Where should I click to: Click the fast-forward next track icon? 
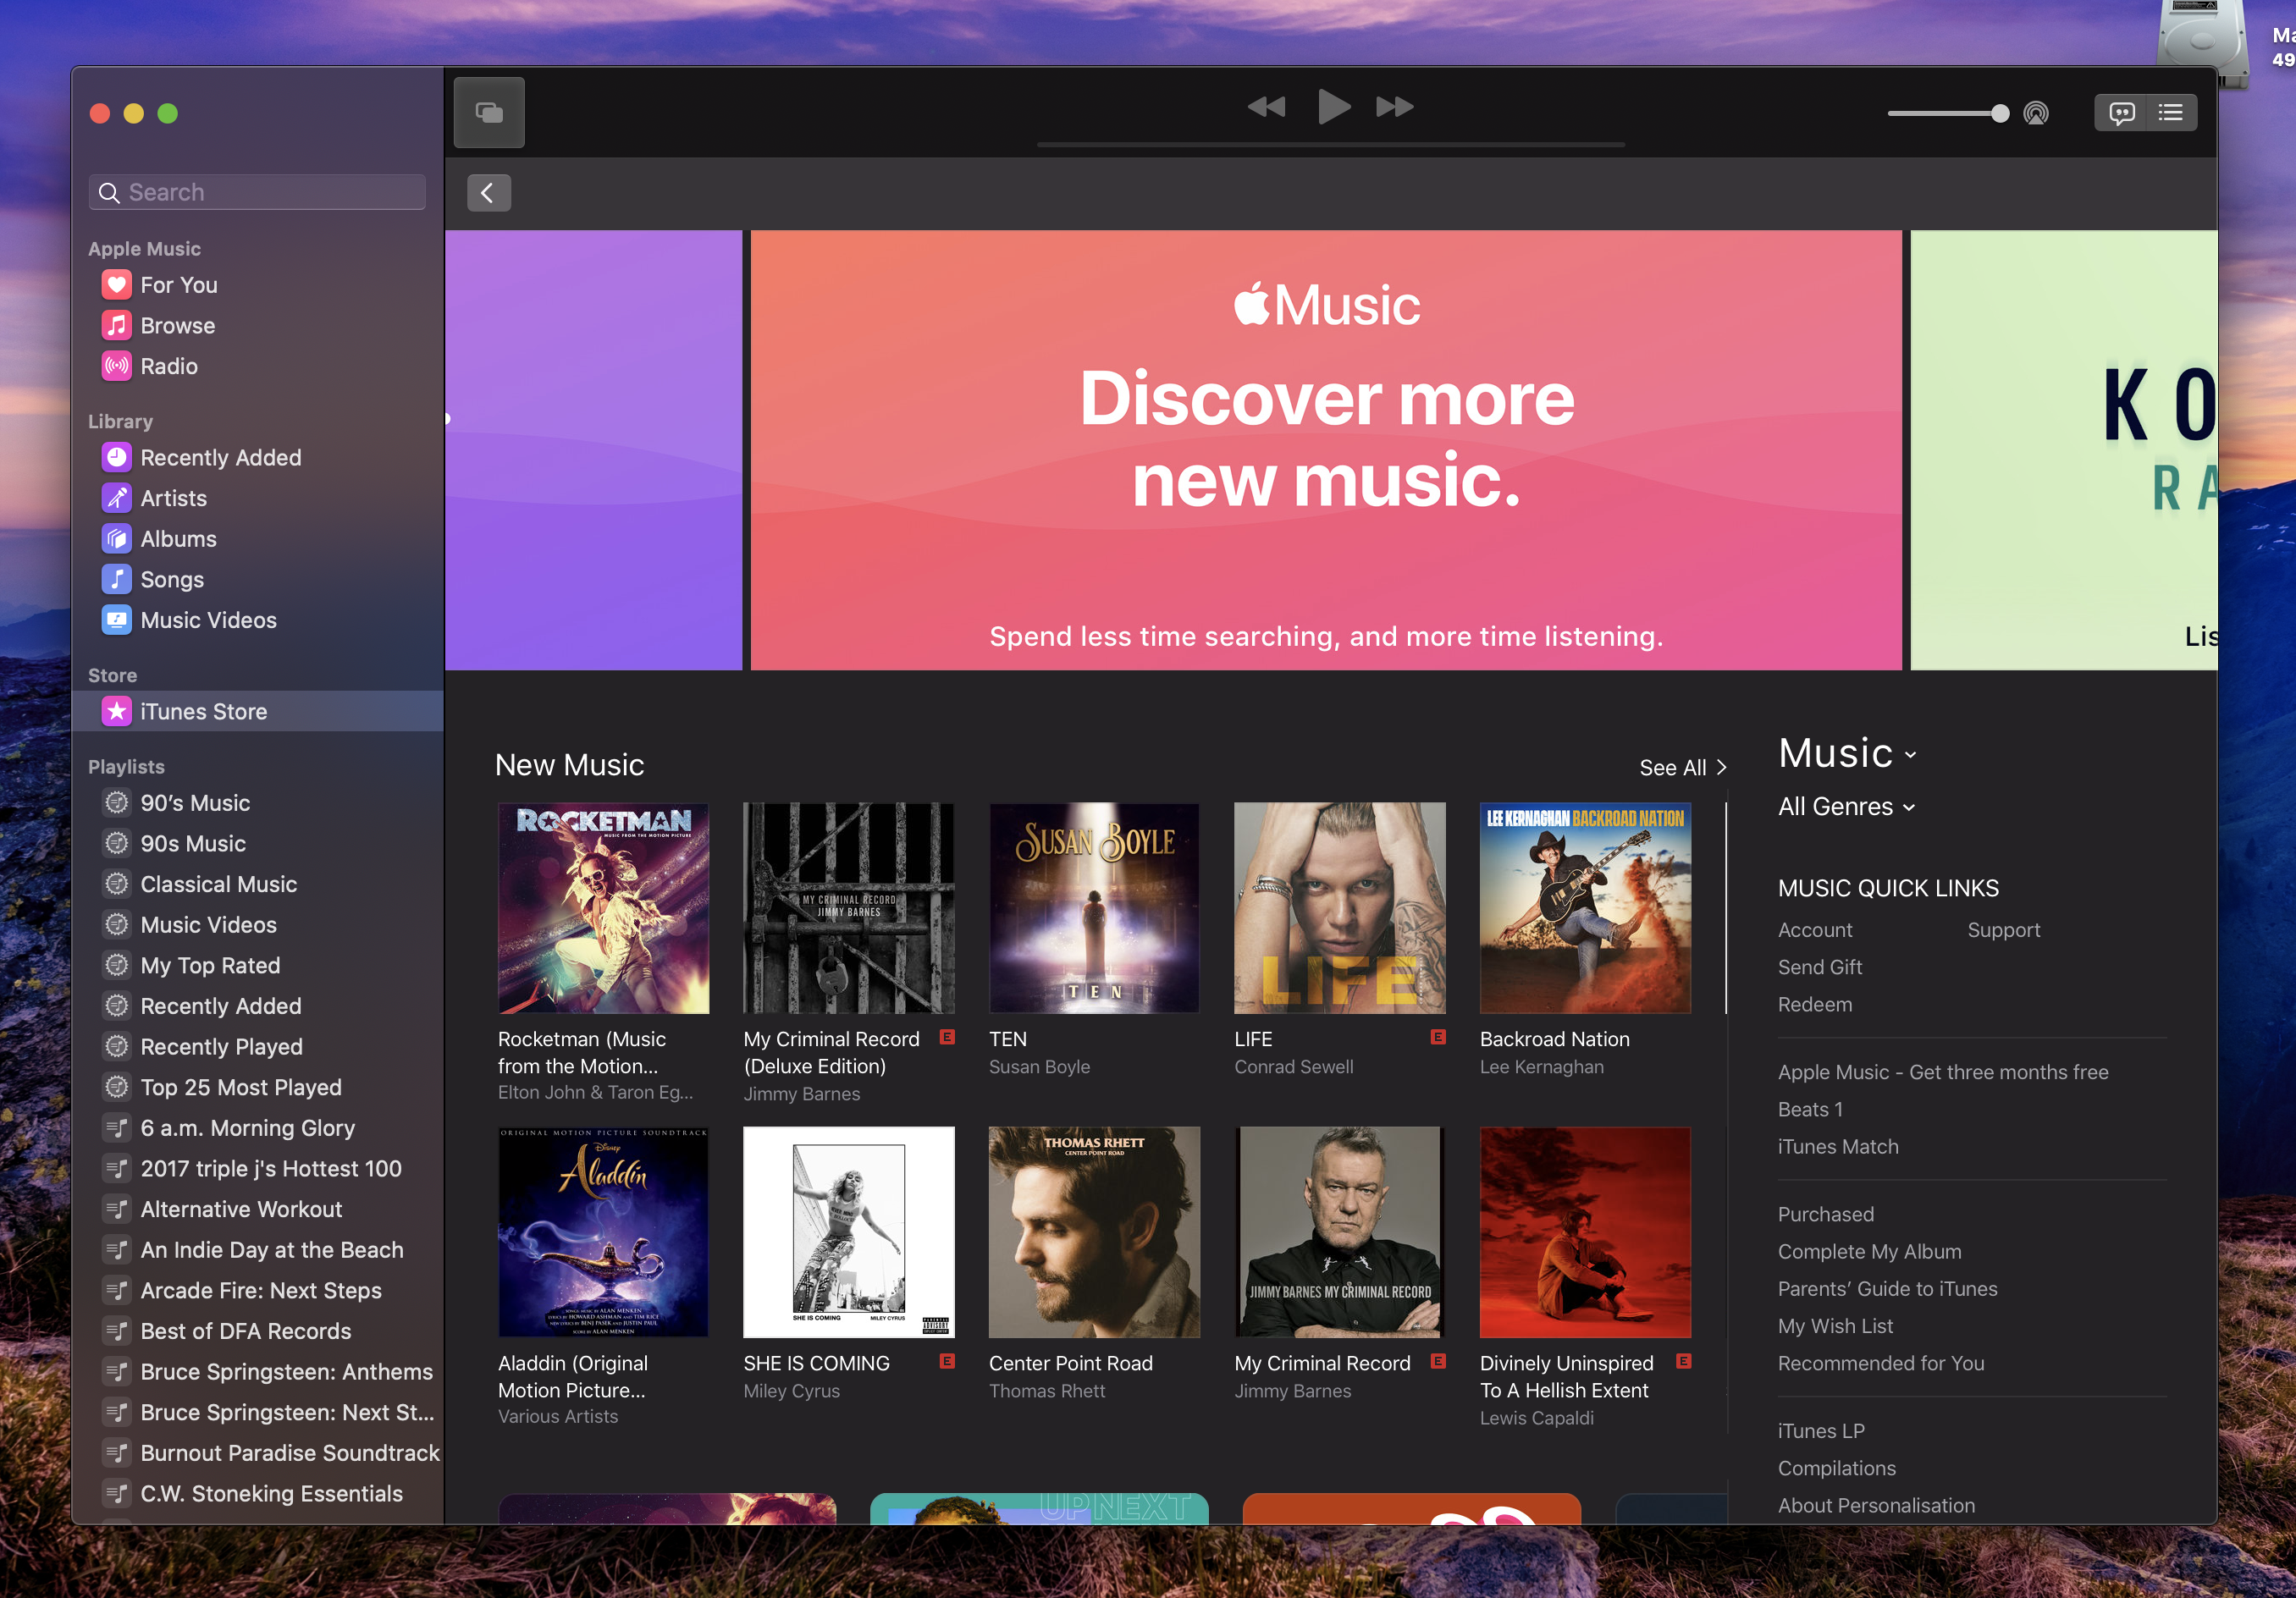[x=1394, y=107]
